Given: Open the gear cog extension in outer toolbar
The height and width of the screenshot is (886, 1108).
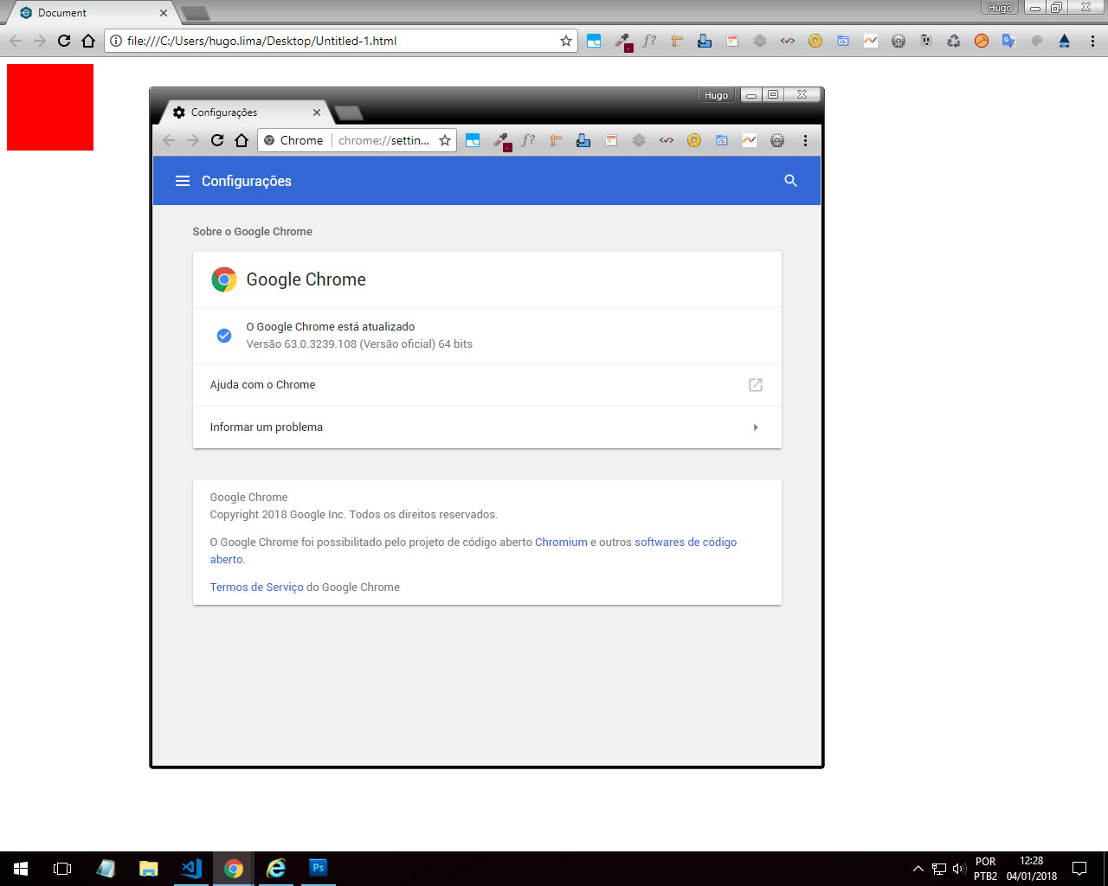Looking at the screenshot, I should 899,41.
